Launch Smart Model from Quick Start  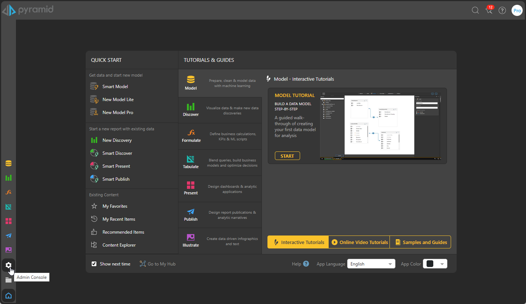(x=115, y=87)
